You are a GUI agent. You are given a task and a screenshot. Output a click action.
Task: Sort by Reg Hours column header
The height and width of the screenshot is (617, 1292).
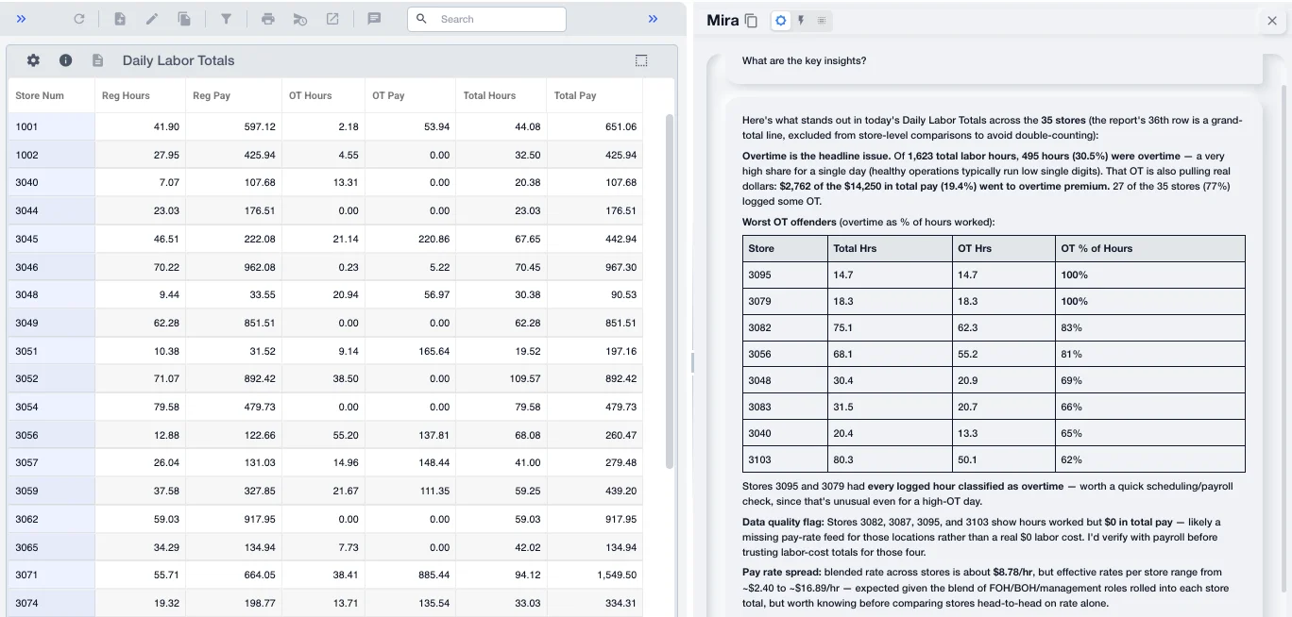coord(141,95)
